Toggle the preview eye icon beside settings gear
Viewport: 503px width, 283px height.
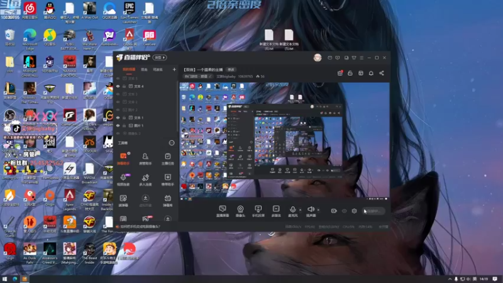tap(344, 211)
